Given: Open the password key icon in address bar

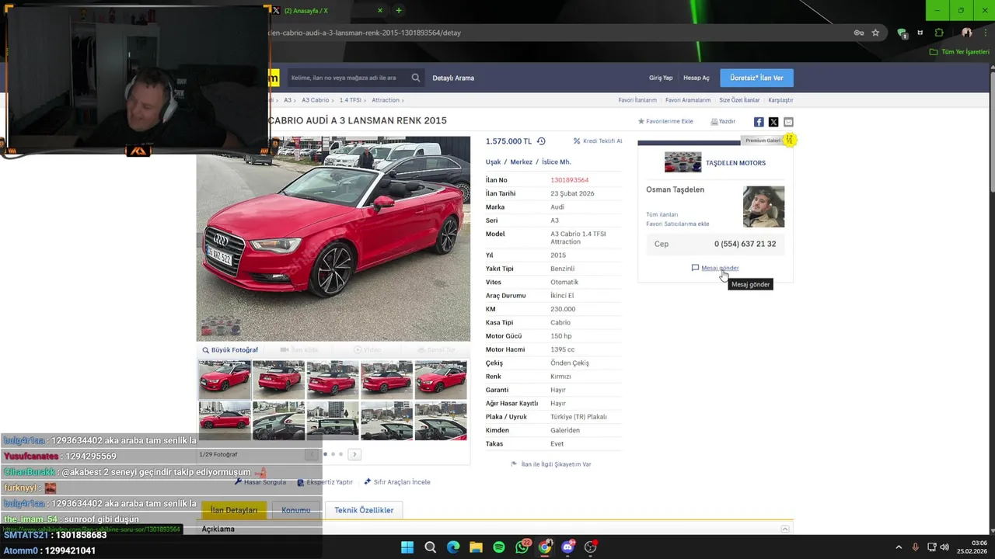Looking at the screenshot, I should (x=859, y=33).
